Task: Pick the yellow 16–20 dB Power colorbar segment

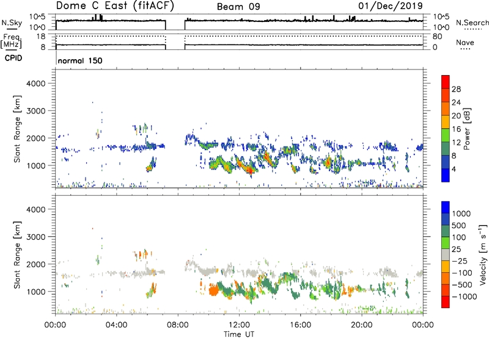Action: click(x=446, y=122)
